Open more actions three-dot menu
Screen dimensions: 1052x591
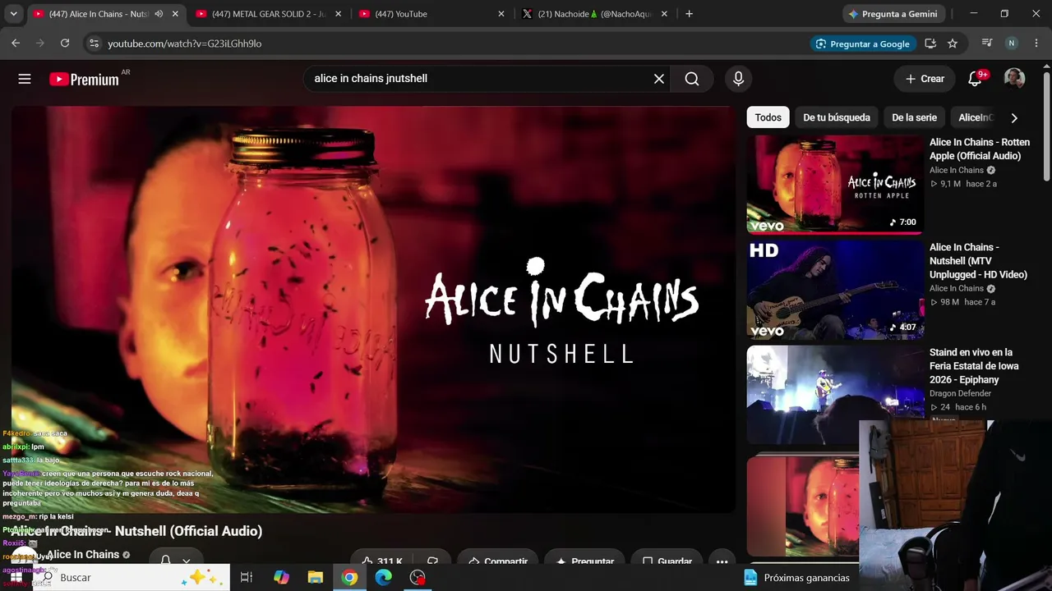(x=722, y=561)
